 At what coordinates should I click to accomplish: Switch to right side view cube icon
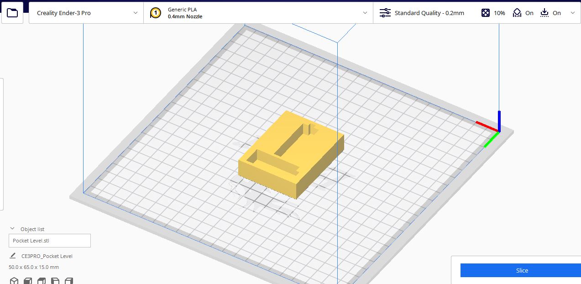pos(69,280)
